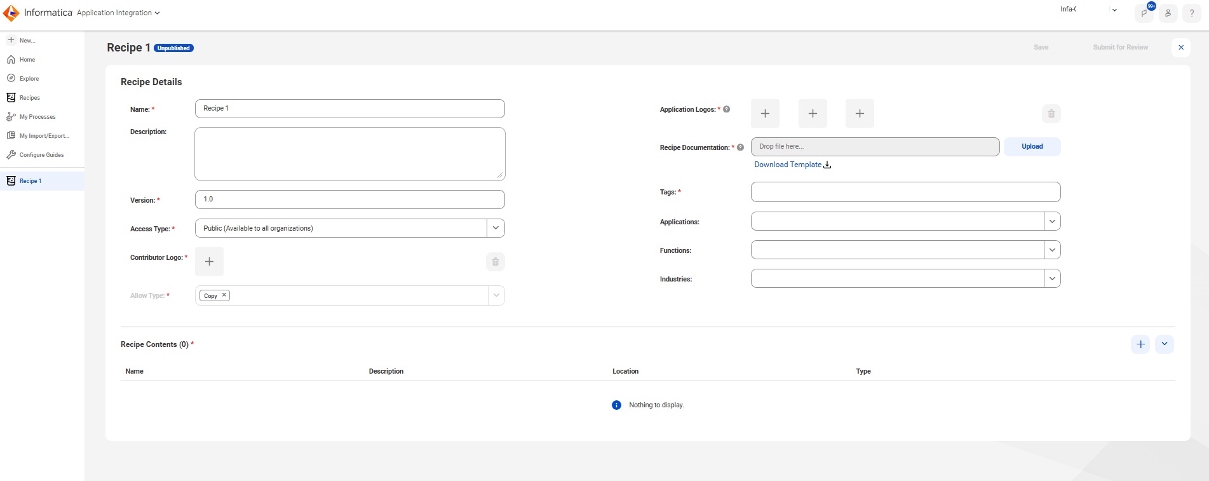Delete the Contributor Logo trash icon
1209x481 pixels.
click(496, 261)
